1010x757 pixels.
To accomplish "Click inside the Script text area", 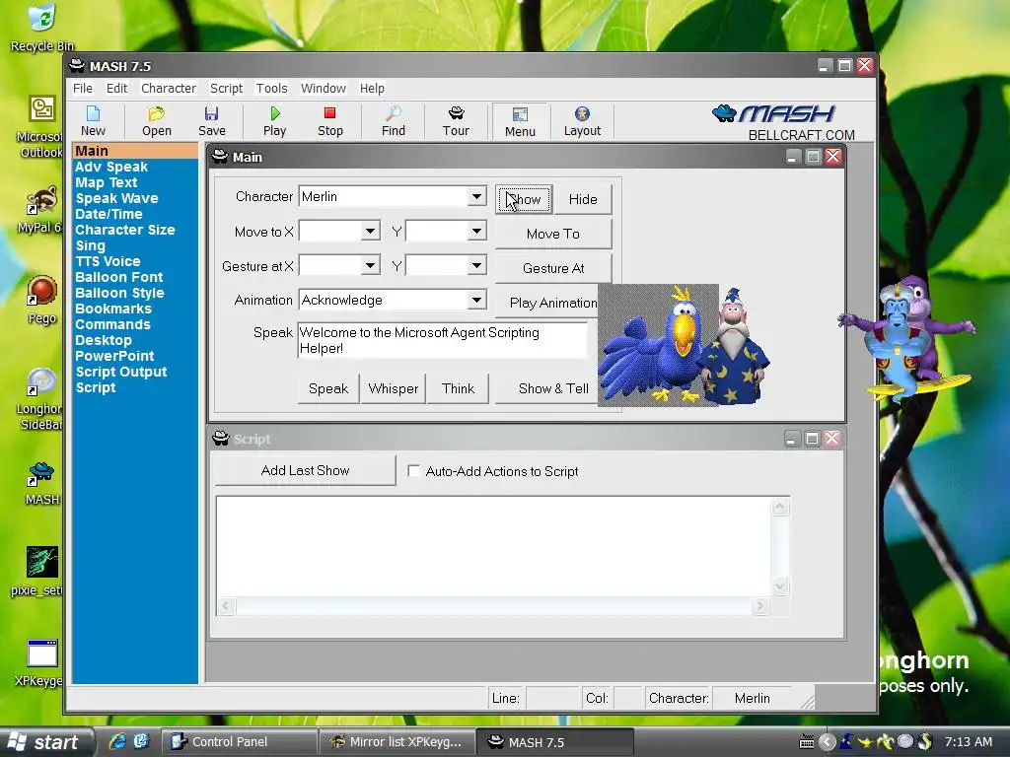I will [x=493, y=546].
